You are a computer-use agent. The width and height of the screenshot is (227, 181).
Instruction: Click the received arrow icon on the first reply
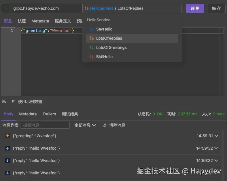7,148
